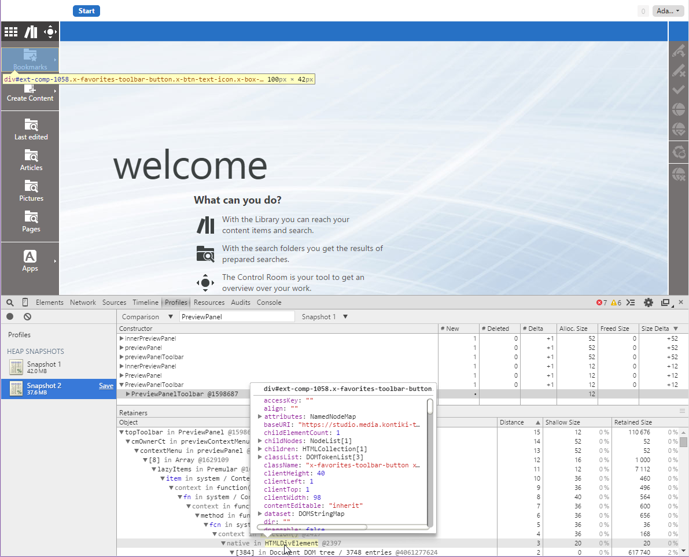Click the PreviewPanel class filter input field
The width and height of the screenshot is (689, 557).
[237, 316]
